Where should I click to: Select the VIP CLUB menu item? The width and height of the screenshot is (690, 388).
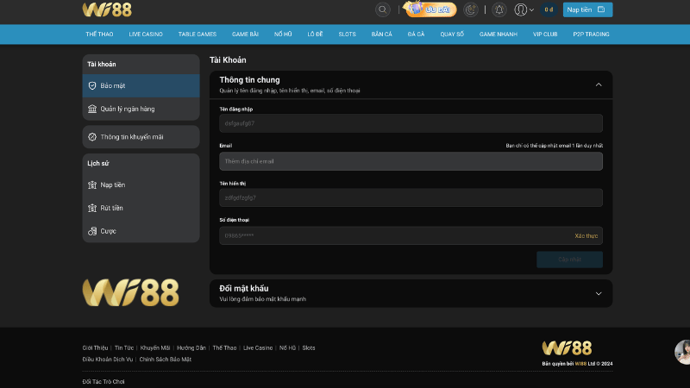coord(545,34)
